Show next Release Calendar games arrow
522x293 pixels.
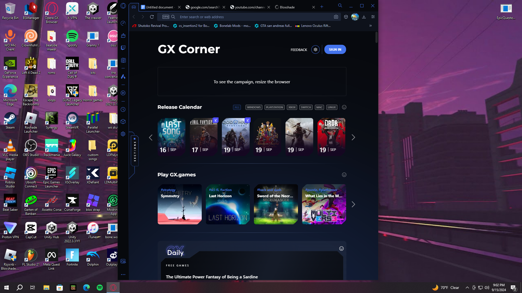(x=353, y=138)
